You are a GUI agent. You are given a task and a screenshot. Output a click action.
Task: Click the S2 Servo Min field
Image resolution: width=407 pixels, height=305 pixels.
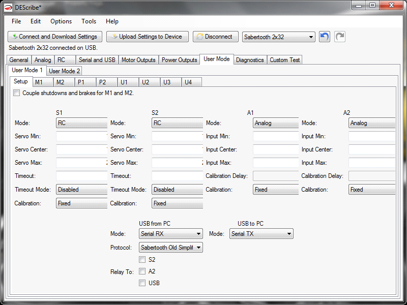pos(177,136)
